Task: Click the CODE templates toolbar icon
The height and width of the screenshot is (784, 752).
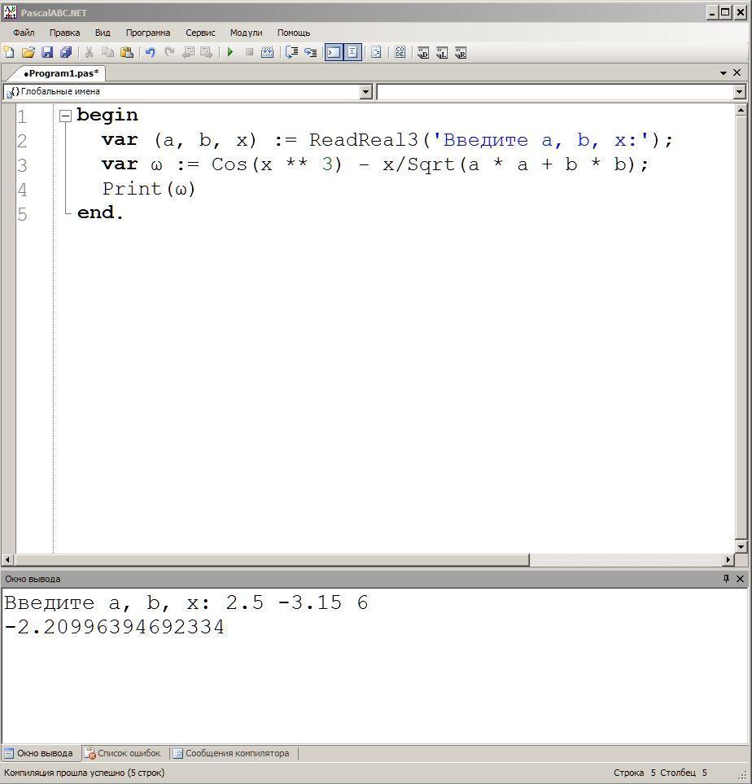Action: 400,52
